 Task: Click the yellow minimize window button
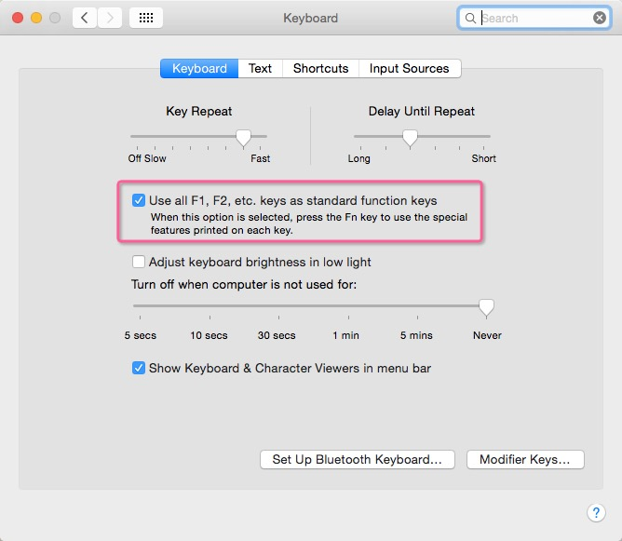(36, 18)
